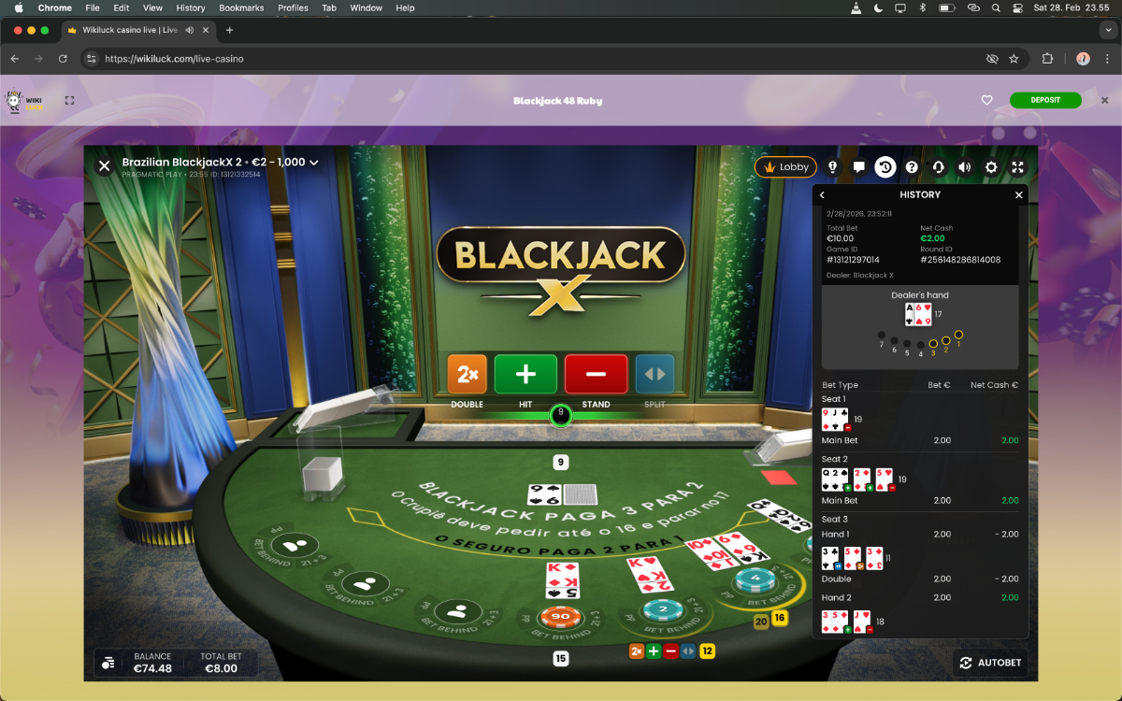
Task: Mute the game sound
Action: tap(964, 167)
